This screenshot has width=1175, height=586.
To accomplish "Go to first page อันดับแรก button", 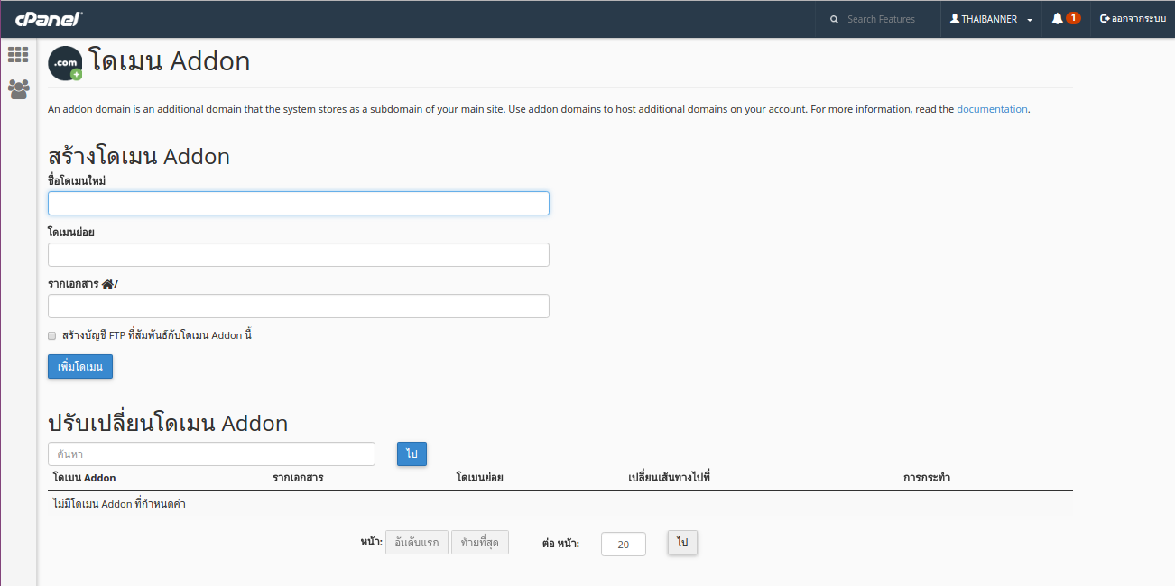I will pyautogui.click(x=417, y=543).
